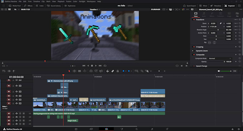Click the flip horizontal button

pos(209,42)
